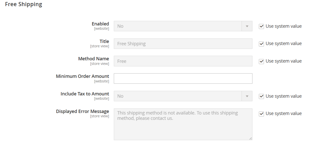This screenshot has width=311, height=143.
Task: Toggle Use system value for Displayed Error Message
Action: [261, 114]
